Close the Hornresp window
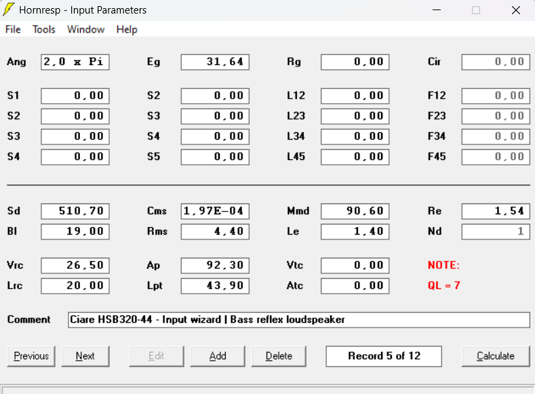The width and height of the screenshot is (535, 394). tap(516, 10)
